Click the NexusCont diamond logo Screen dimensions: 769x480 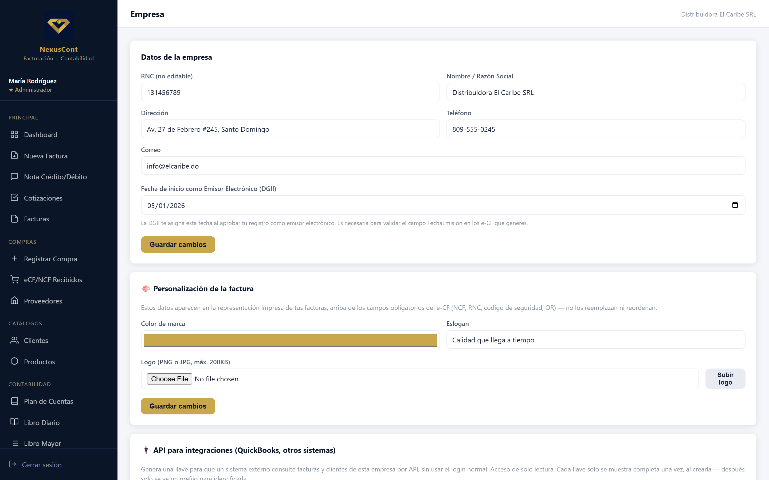(x=59, y=25)
